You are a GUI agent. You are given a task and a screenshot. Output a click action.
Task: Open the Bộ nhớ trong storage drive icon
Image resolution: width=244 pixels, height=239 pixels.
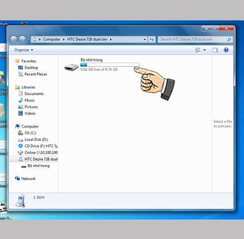[x=71, y=67]
